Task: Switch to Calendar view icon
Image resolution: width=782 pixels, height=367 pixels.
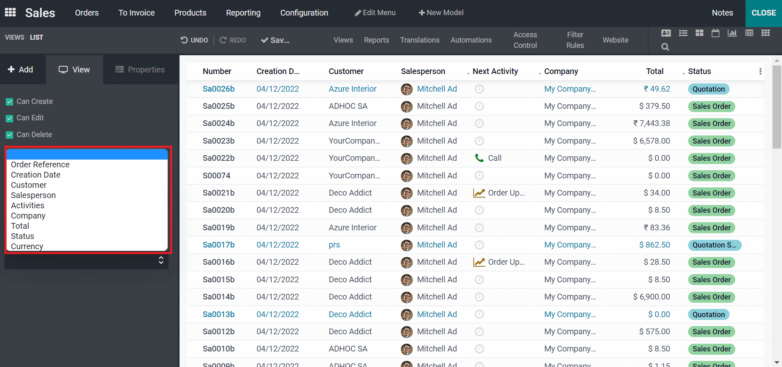Action: (716, 33)
